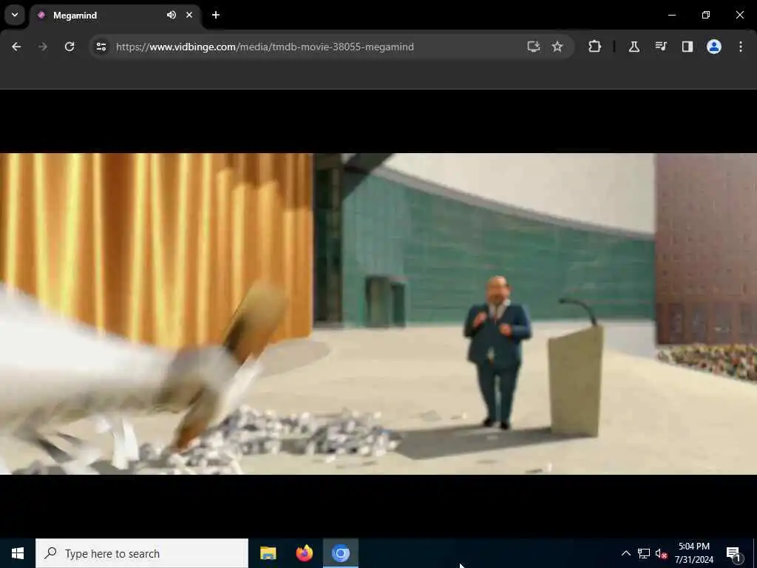Image resolution: width=757 pixels, height=568 pixels.
Task: Restore down the Chrome window
Action: pos(706,15)
